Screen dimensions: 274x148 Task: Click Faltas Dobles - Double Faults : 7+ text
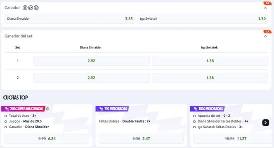[125, 121]
